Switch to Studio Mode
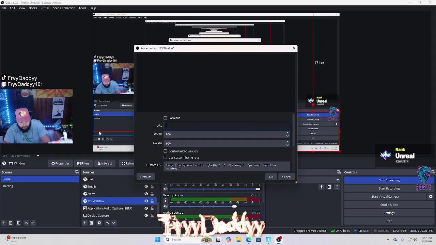Screen dimensions: 436x245 tap(389, 205)
